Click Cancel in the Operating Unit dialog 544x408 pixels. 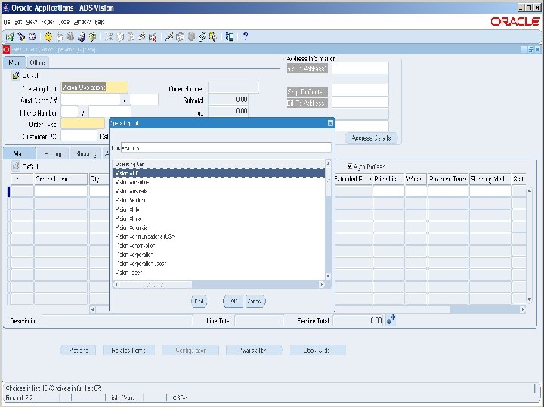click(255, 301)
